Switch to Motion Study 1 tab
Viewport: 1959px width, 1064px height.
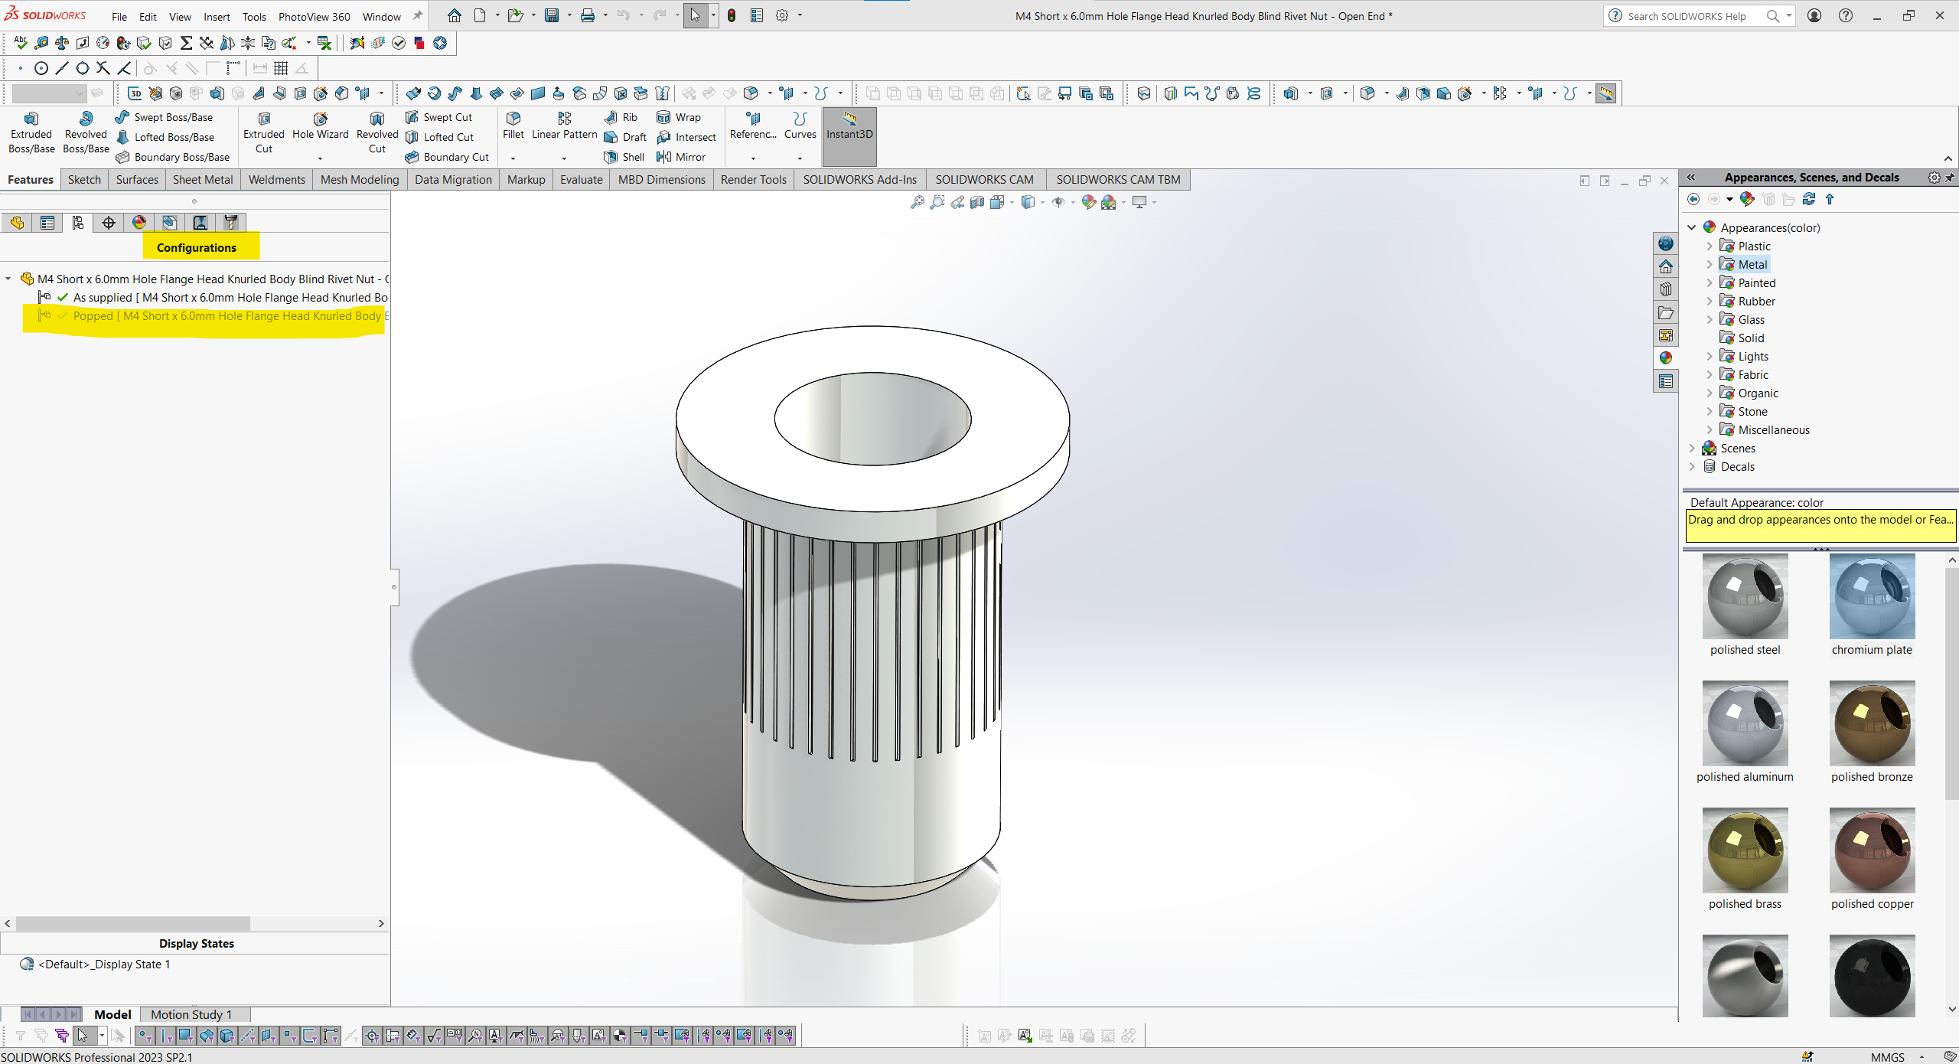tap(191, 1014)
